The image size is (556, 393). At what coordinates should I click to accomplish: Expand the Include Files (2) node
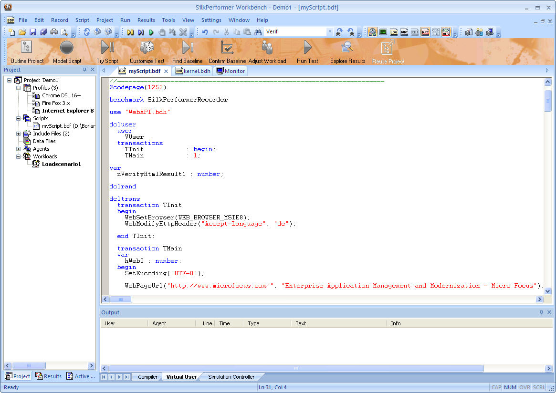tap(19, 134)
